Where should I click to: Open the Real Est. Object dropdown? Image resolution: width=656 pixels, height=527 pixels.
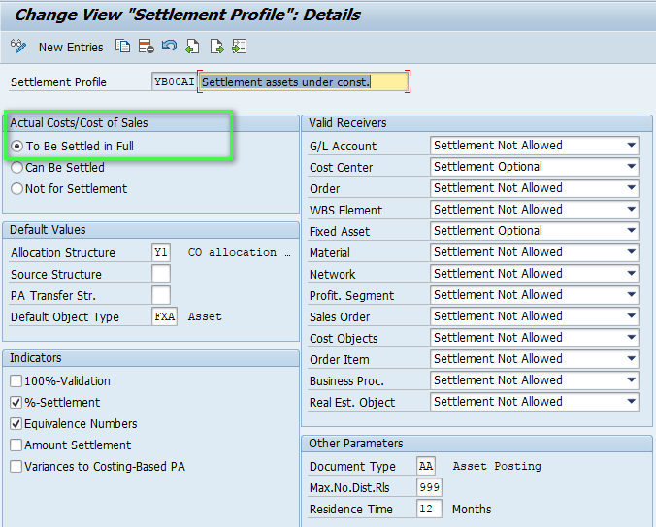tap(631, 402)
